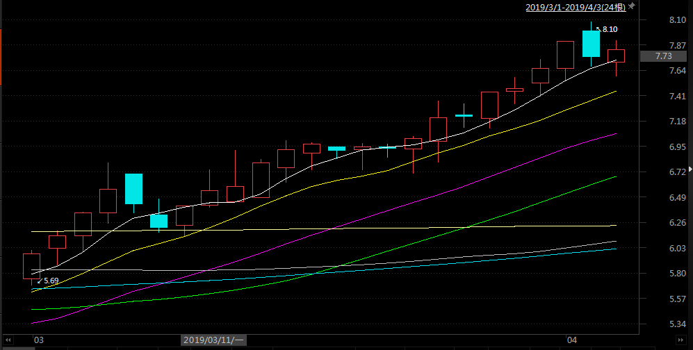Click the 04 month label on the time axis
Image resolution: width=693 pixels, height=350 pixels.
click(572, 340)
